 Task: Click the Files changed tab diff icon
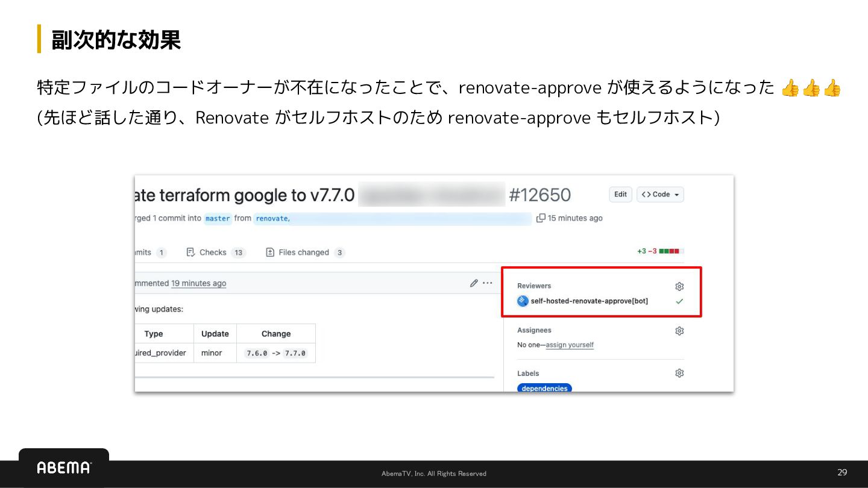coord(270,252)
